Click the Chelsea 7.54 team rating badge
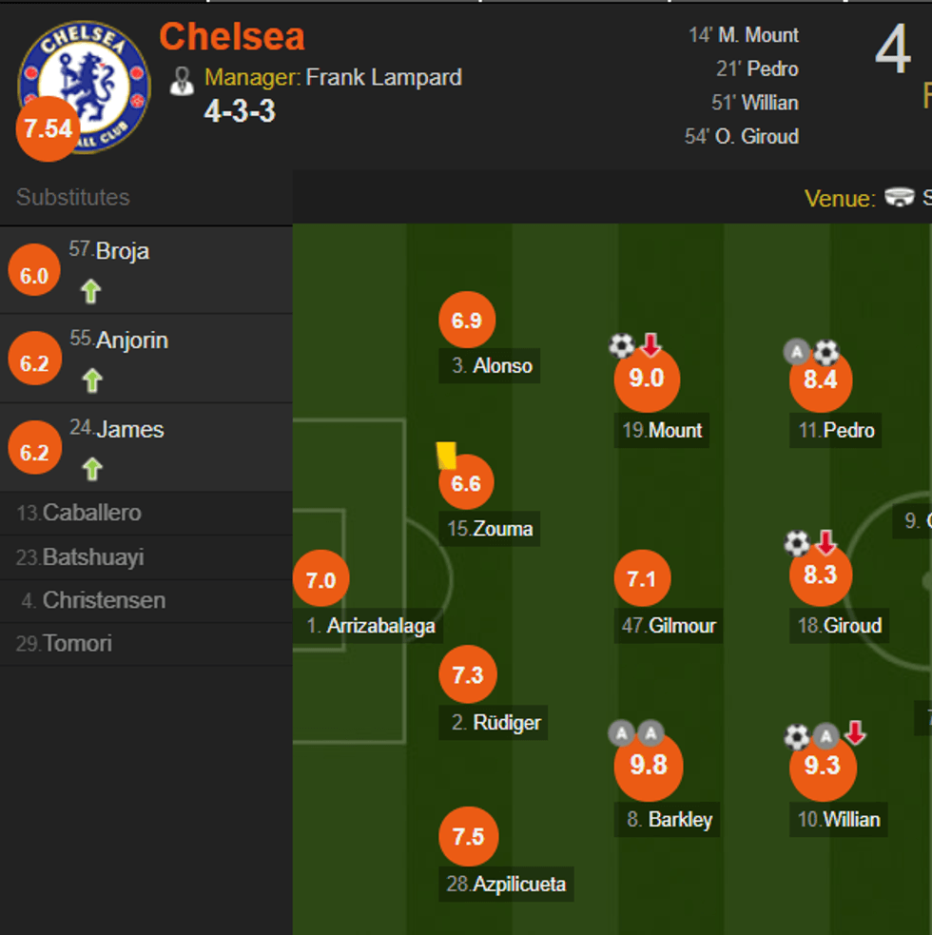Screen dimensions: 932x935 click(x=49, y=129)
